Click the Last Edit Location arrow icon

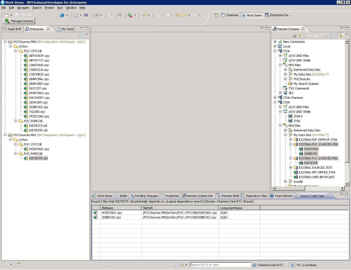pos(178,15)
